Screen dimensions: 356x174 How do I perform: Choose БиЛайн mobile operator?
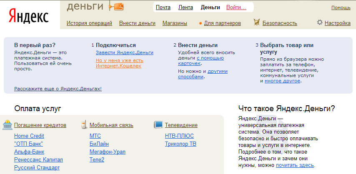(99, 144)
